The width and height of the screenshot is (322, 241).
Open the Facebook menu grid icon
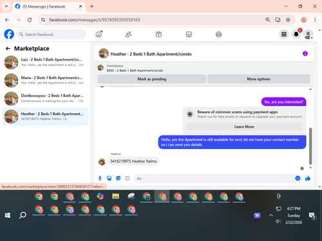284,34
